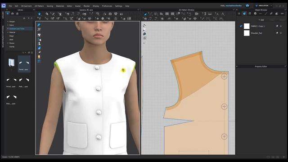The height and width of the screenshot is (162, 288).
Task: Open the Materials menu
Action: tap(60, 6)
